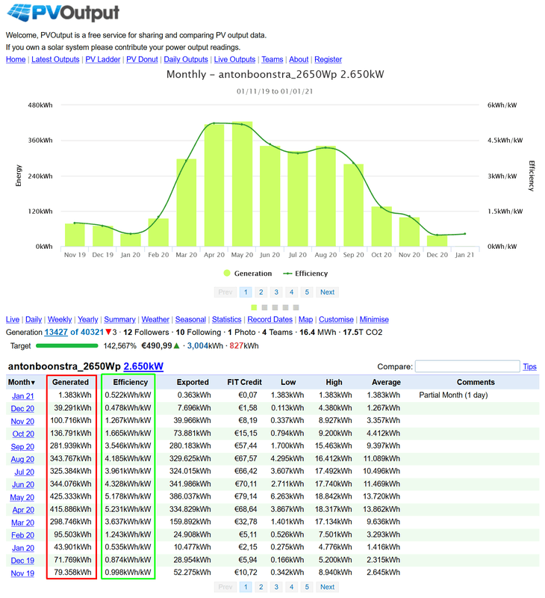Open Daily Outputs link
The width and height of the screenshot is (545, 598).
coord(186,60)
